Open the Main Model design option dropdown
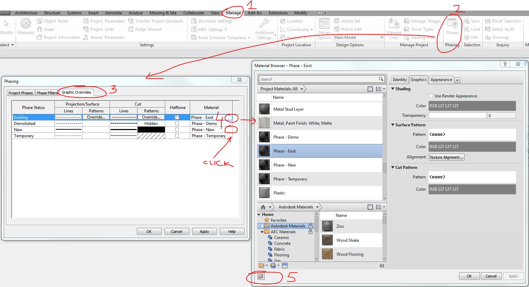Screen dimensions: 529x287 [359, 37]
